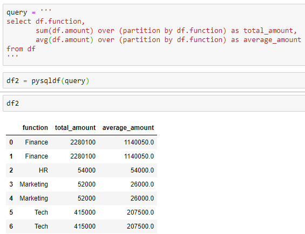Click 'average_amount' alias in the query code
The width and height of the screenshot is (305, 234).
tap(272, 40)
